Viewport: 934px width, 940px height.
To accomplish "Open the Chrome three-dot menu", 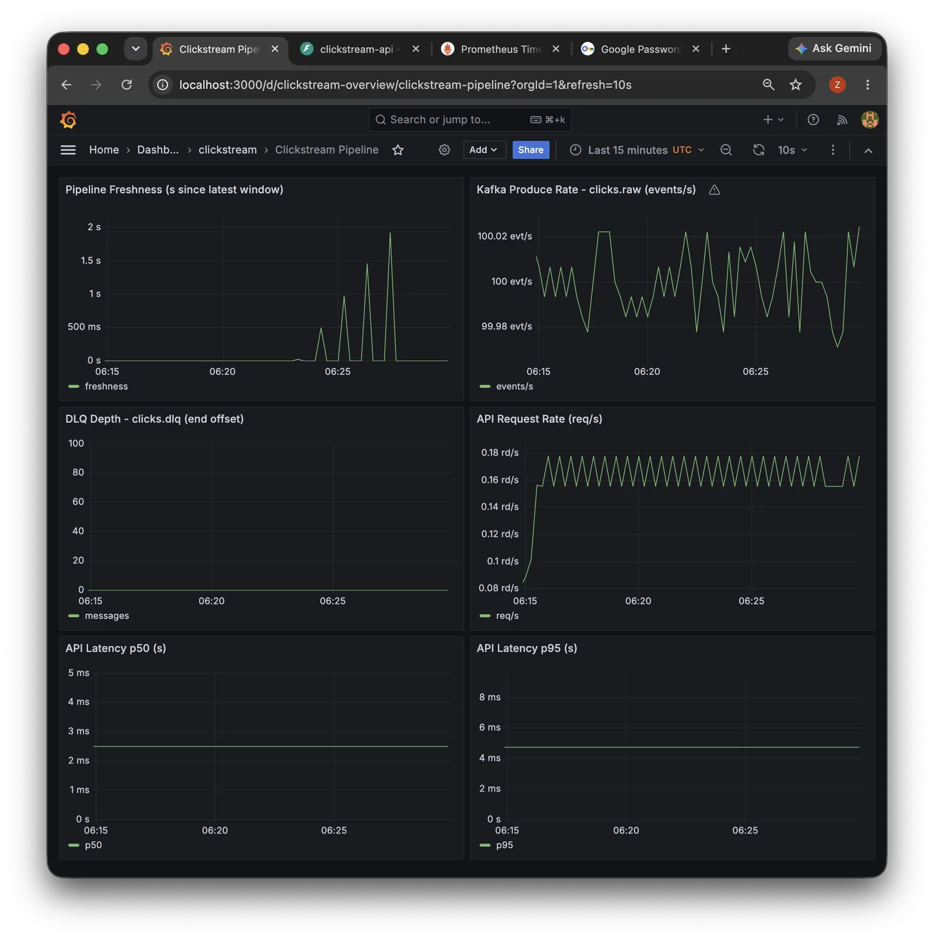I will pos(867,85).
